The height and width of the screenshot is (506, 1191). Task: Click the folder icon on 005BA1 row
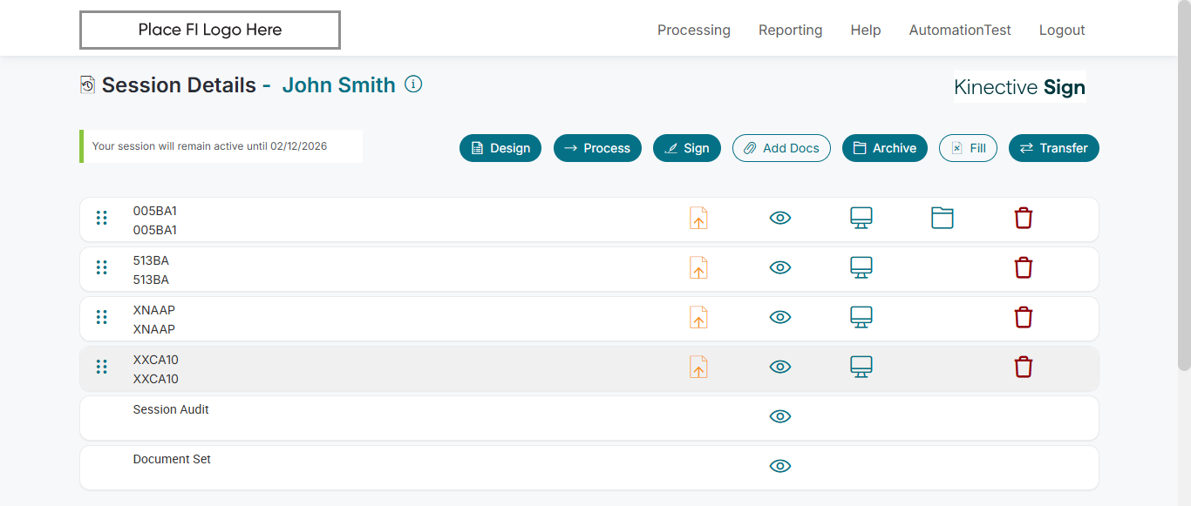click(943, 218)
